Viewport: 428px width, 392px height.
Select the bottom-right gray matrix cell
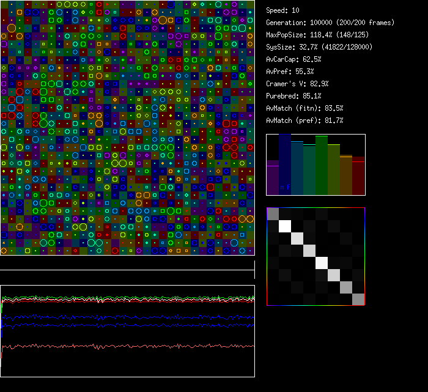point(358,299)
